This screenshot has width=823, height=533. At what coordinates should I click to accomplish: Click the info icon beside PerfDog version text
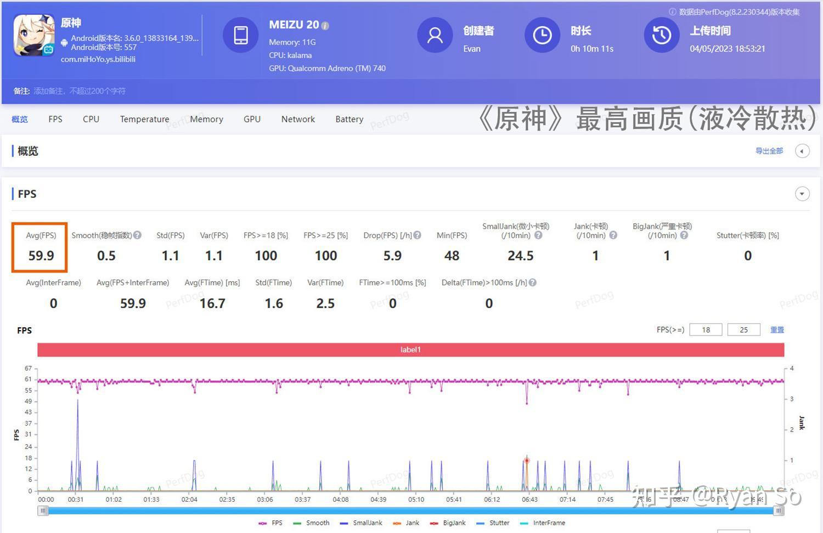[x=672, y=12]
